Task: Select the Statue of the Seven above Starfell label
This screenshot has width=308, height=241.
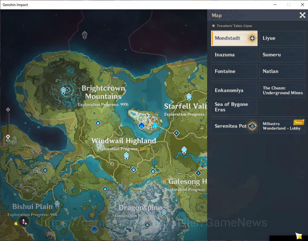Action: tap(189, 97)
